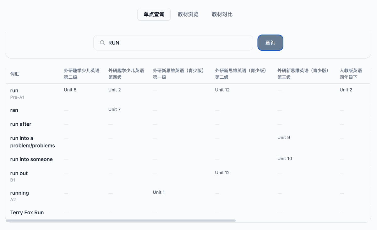Screen dimensions: 377x230
Task: Click the horizontal scrollbar under the table
Action: click(121, 221)
